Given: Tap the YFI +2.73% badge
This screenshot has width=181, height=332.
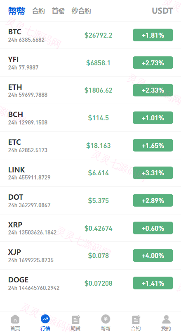Looking at the screenshot, I should 153,63.
